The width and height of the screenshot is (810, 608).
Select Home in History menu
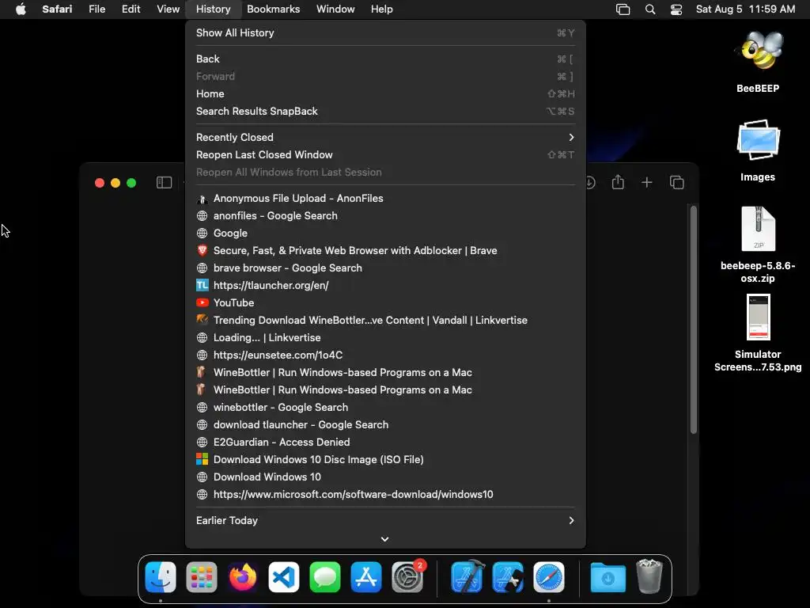(x=385, y=94)
